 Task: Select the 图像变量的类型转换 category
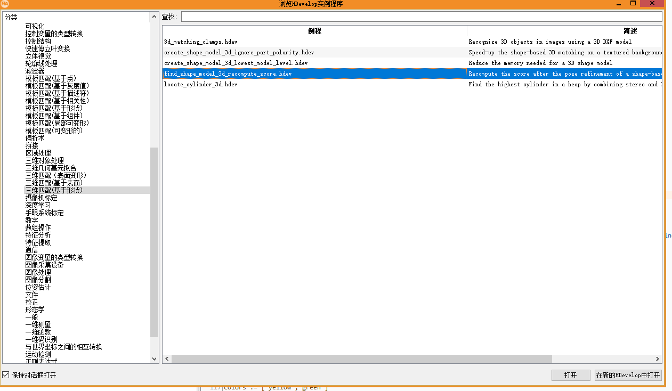coord(54,257)
